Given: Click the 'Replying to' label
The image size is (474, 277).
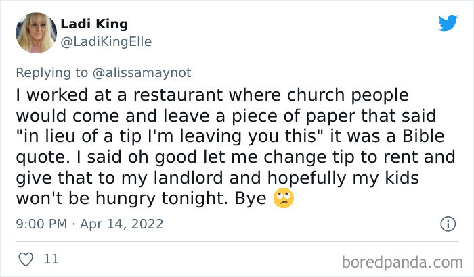Looking at the screenshot, I should coord(51,72).
